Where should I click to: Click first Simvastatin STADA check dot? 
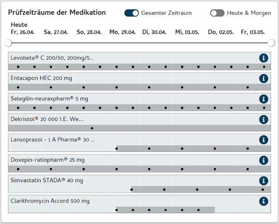coord(131,190)
